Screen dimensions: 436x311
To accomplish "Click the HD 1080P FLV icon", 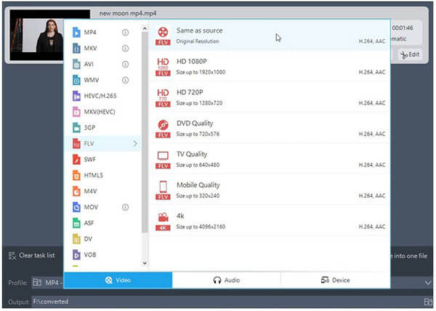I will pos(163,67).
